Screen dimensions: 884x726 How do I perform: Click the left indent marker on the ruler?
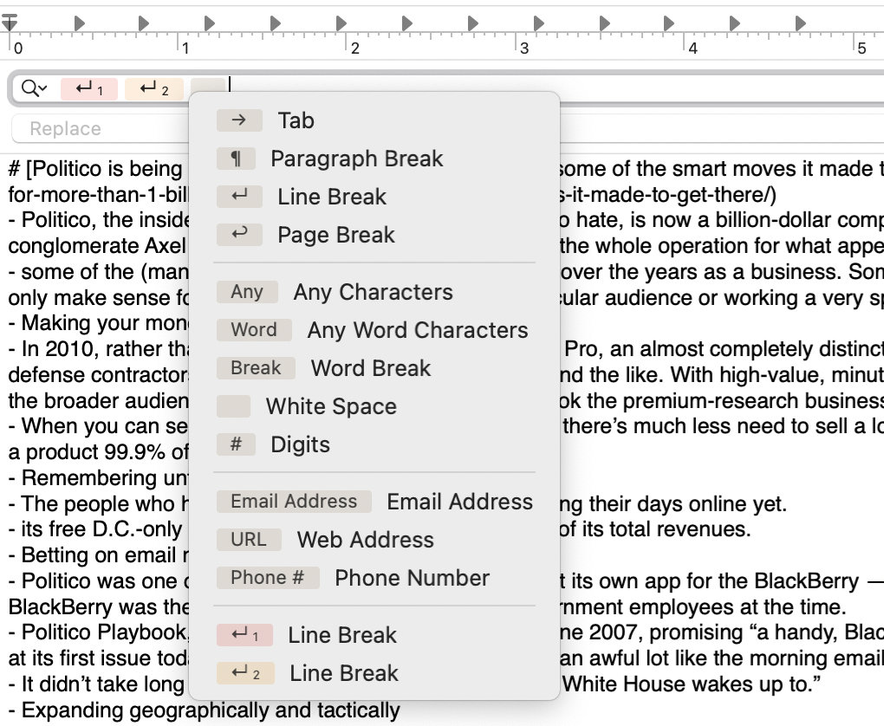coord(10,23)
